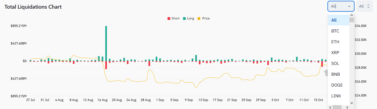Select LINK from the coin list

339,96
